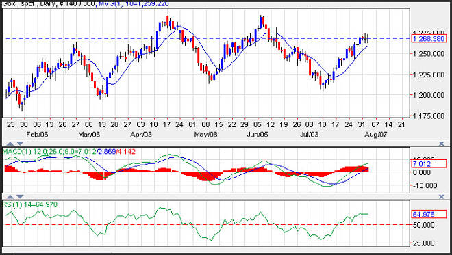Click the date label 31 on the time axis

362,124
